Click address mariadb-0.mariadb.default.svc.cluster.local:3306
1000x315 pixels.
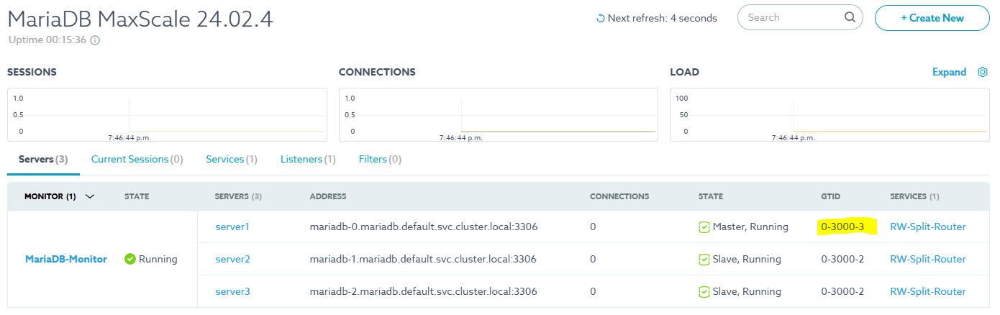(x=424, y=227)
